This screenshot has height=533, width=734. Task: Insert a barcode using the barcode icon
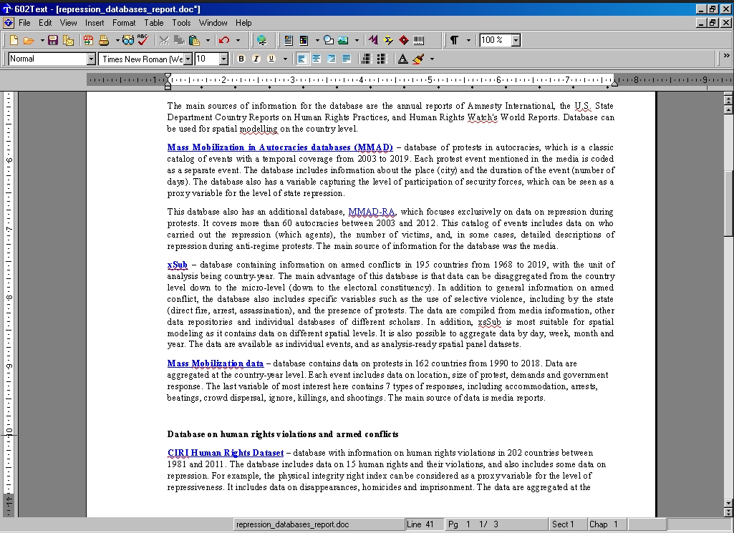tap(418, 40)
